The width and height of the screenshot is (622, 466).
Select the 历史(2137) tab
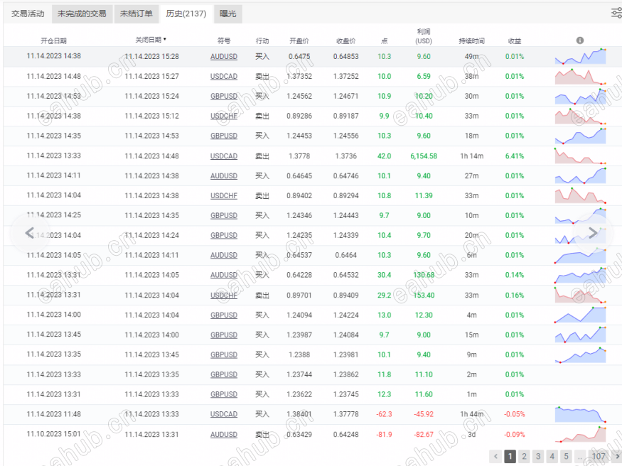[x=186, y=14]
